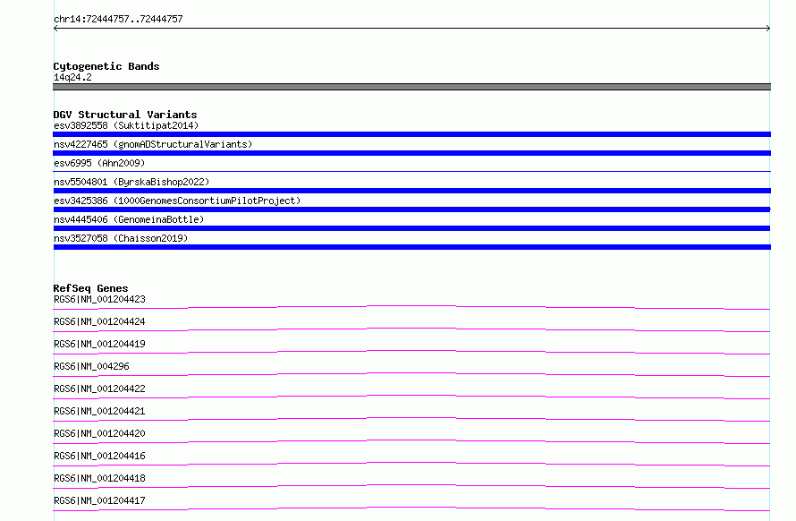796x521 pixels.
Task: Open transcript RGS6|NM_001204420 label
Action: pyautogui.click(x=99, y=433)
